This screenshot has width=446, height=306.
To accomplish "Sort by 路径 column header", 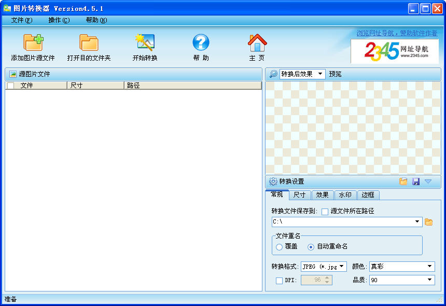I will (193, 85).
